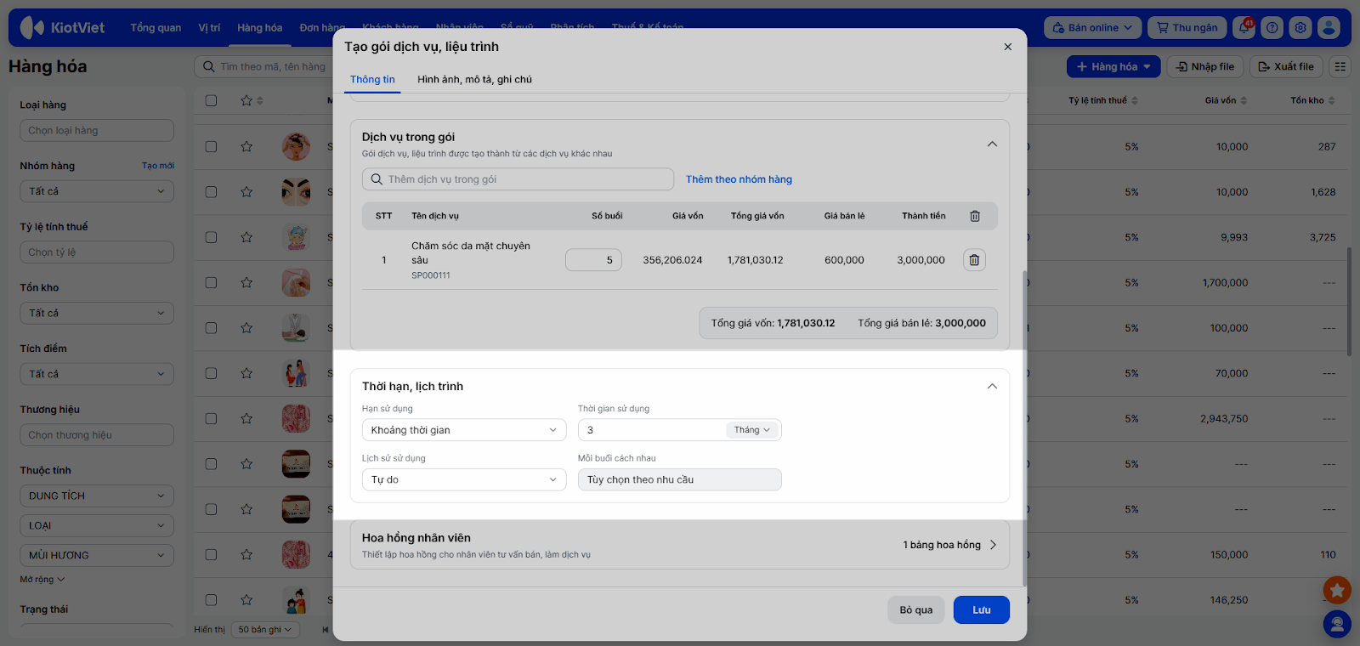
Task: Click the Thêm dịch vụ trong gói search field
Action: (518, 179)
